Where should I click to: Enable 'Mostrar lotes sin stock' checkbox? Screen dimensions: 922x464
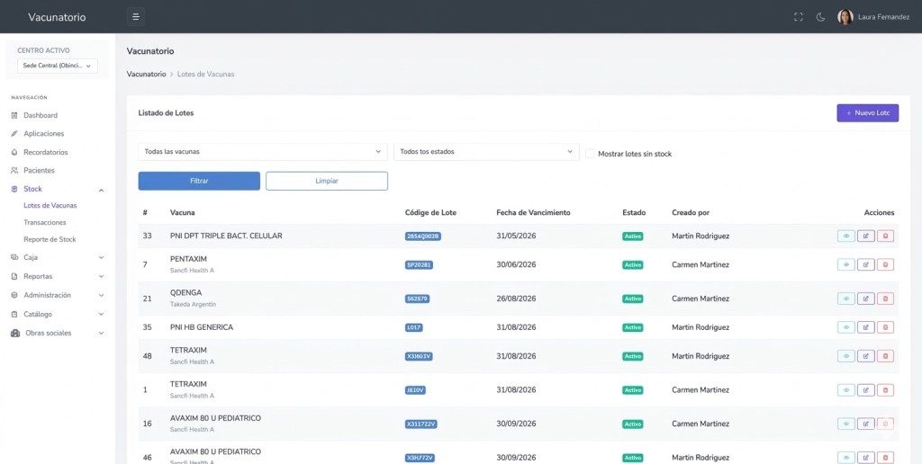(x=590, y=154)
